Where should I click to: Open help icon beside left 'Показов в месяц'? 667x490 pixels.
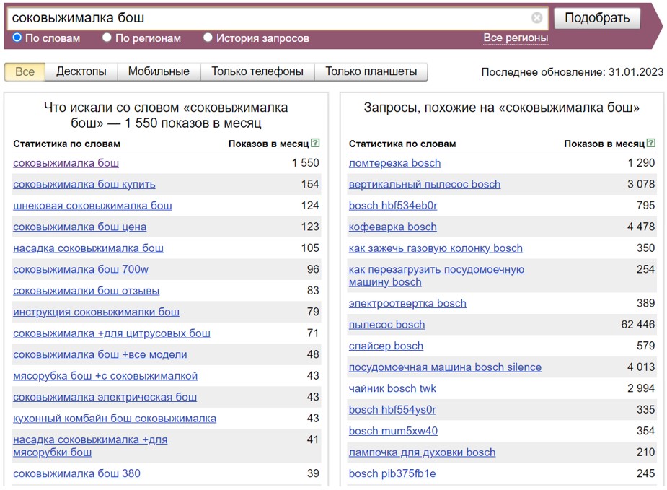pyautogui.click(x=315, y=143)
